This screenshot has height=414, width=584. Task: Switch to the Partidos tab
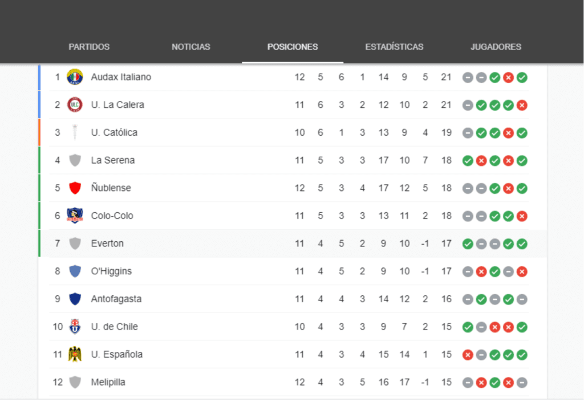click(89, 47)
